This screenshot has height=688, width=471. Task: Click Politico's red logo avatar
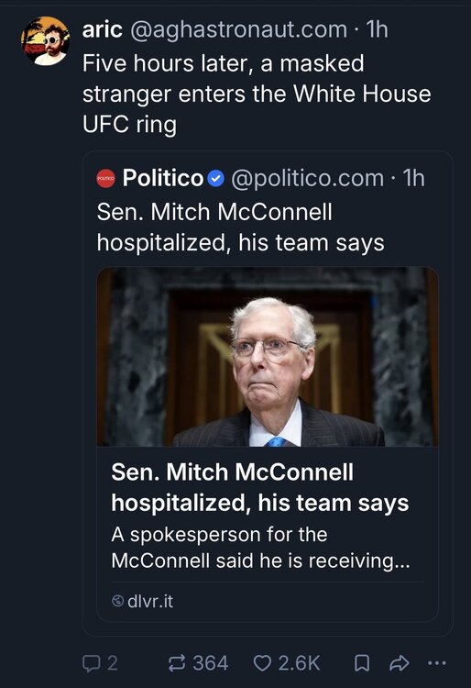105,178
